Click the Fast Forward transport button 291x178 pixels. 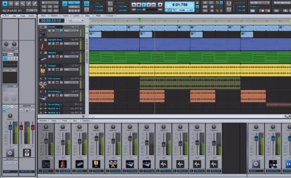coord(154,5)
